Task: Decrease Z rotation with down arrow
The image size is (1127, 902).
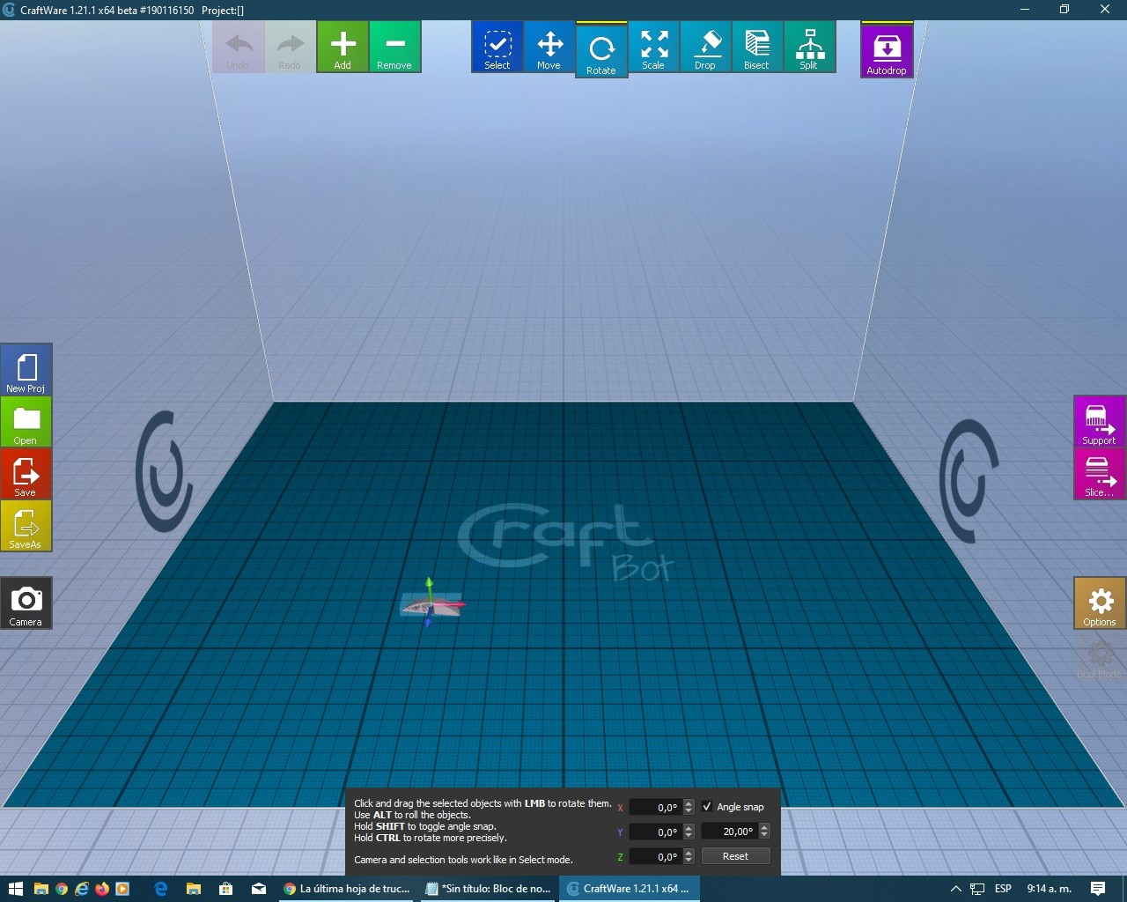Action: [x=689, y=861]
